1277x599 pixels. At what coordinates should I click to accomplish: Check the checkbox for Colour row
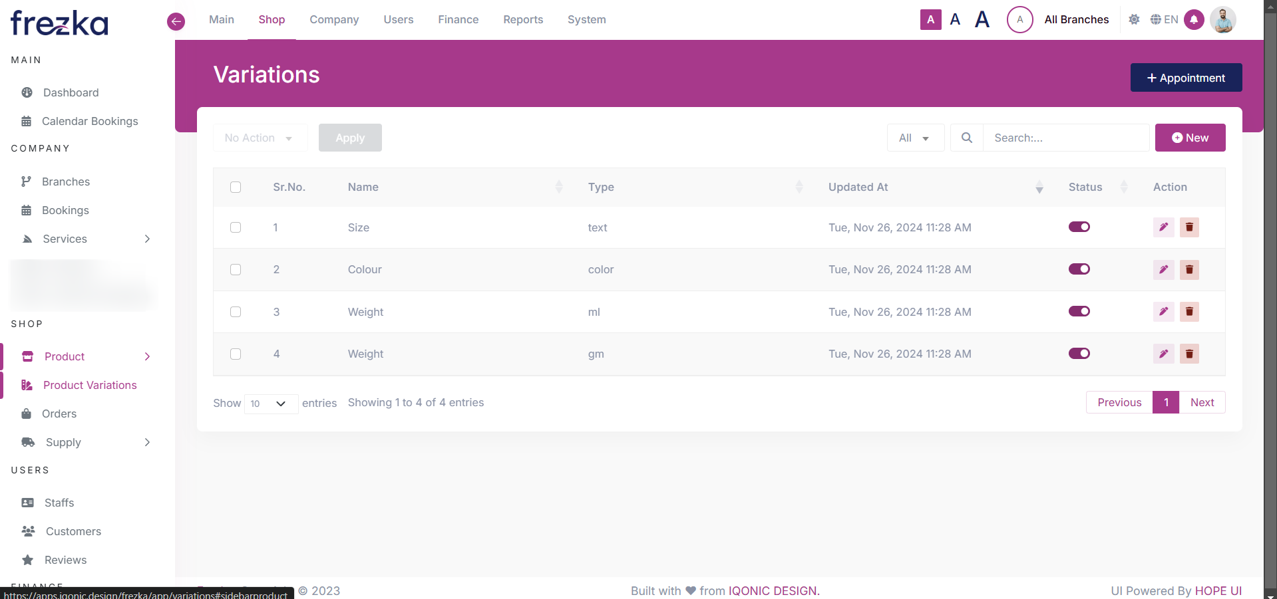pyautogui.click(x=236, y=269)
